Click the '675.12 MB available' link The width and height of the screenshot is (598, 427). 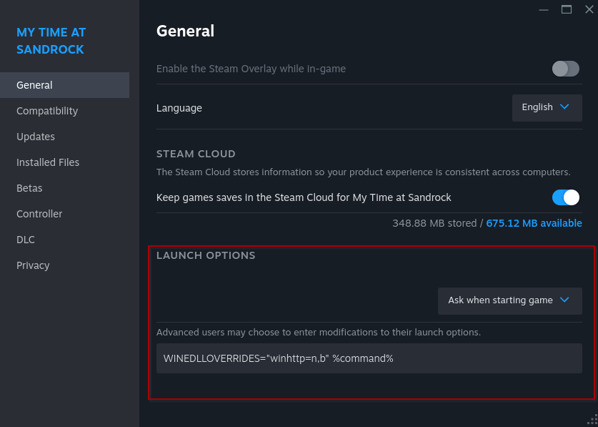pos(534,223)
